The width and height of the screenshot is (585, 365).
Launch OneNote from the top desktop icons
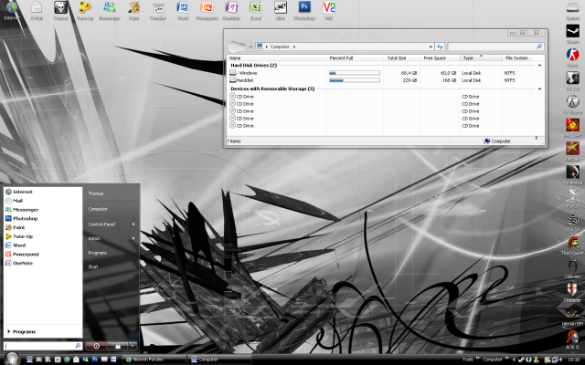tap(231, 10)
